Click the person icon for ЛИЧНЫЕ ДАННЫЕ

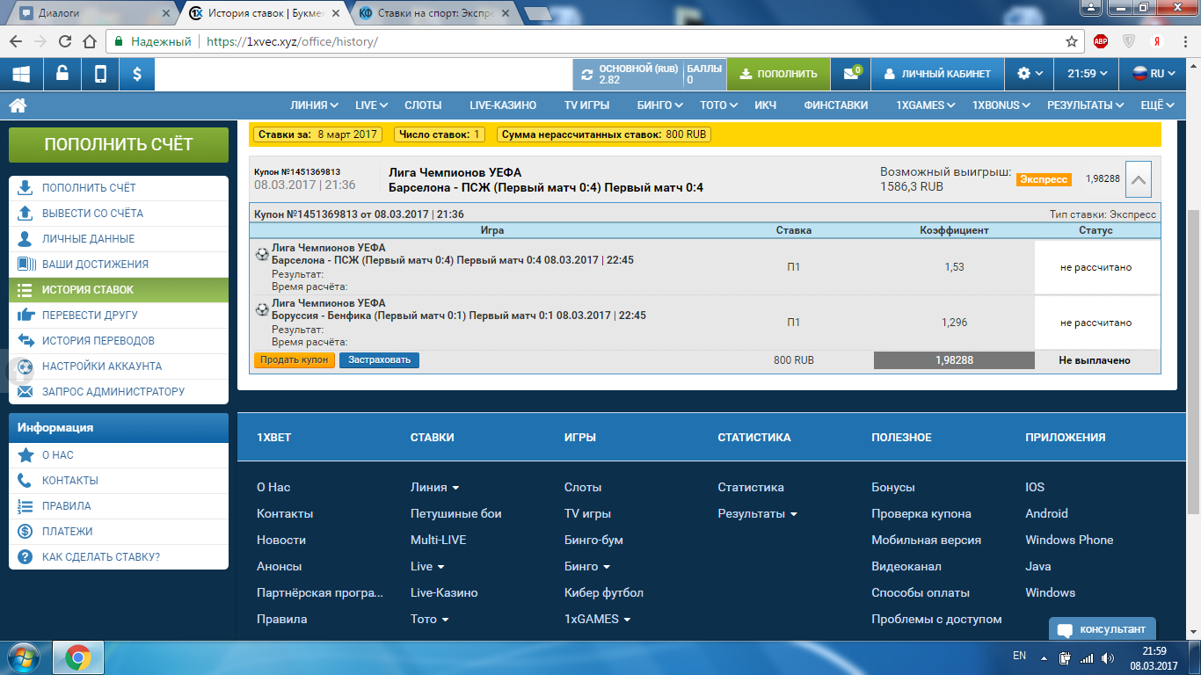[25, 238]
